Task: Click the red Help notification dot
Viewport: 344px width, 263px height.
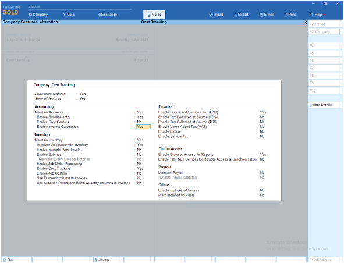Action: (324, 15)
